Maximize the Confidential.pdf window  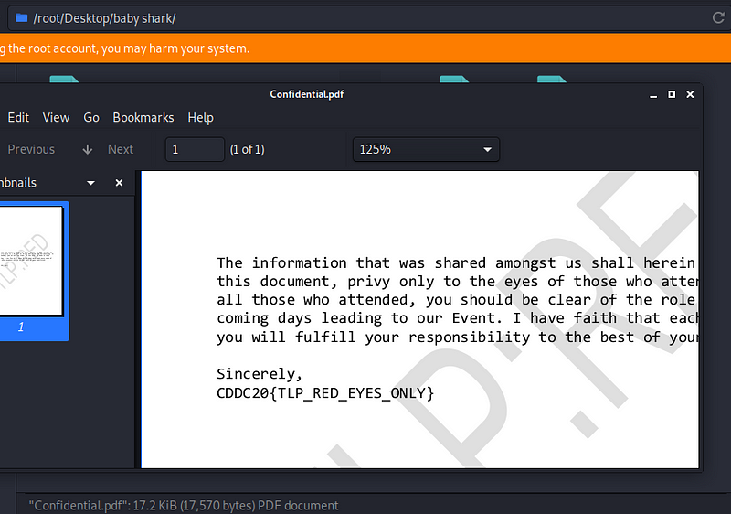point(672,94)
